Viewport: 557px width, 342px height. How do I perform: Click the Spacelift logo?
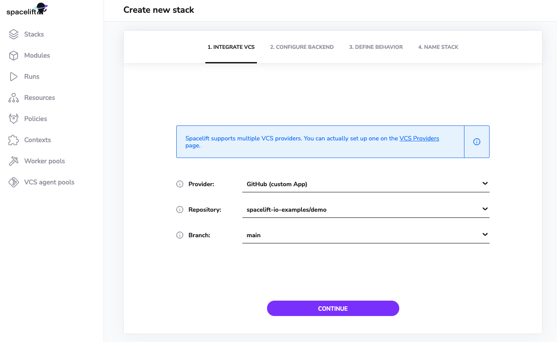coord(27,9)
